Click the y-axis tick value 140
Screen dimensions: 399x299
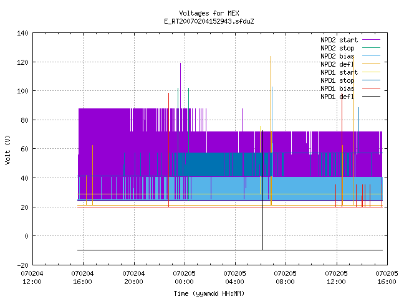coord(22,33)
